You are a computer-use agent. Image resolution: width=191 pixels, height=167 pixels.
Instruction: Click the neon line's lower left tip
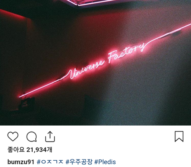[21, 97]
